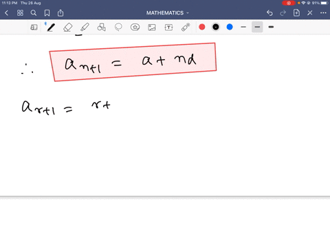Viewport: 330px width, 248px height.
Task: Select the thinnest stroke width
Action: point(243,27)
